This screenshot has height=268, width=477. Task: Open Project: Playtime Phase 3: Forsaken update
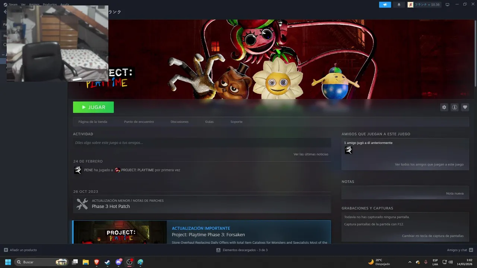208,234
